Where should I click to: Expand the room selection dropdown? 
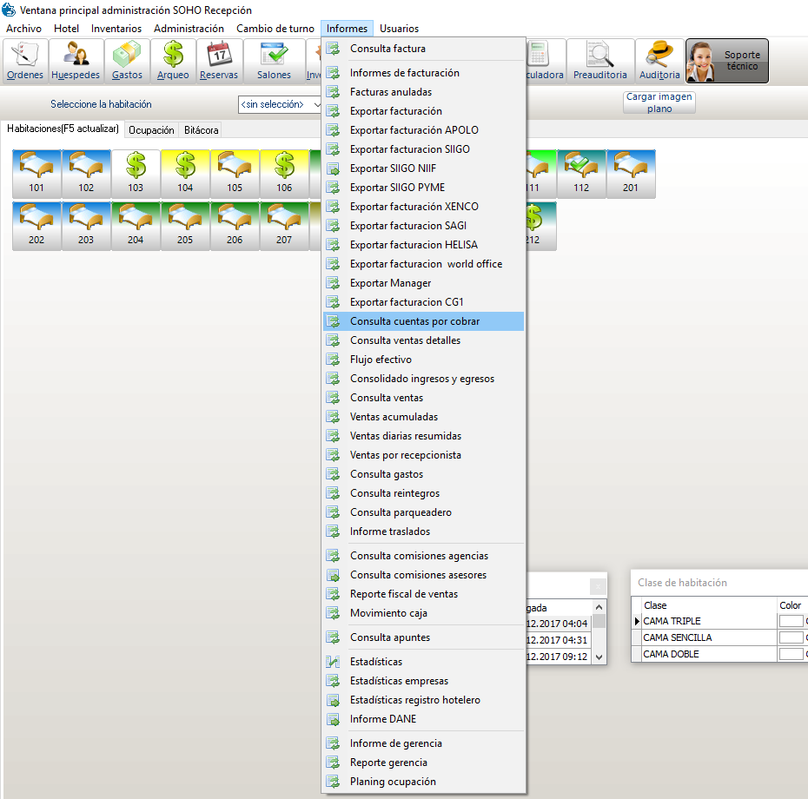tap(316, 104)
